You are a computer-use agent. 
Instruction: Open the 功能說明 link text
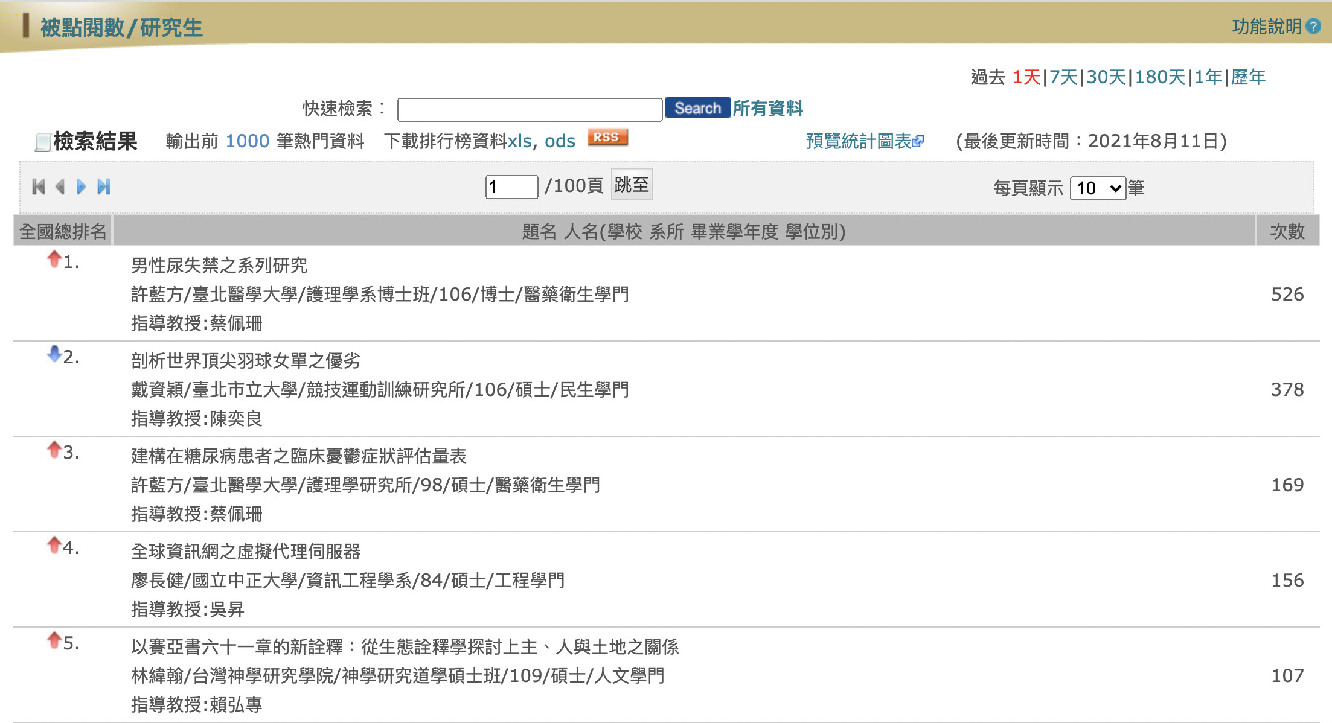coord(1267,27)
